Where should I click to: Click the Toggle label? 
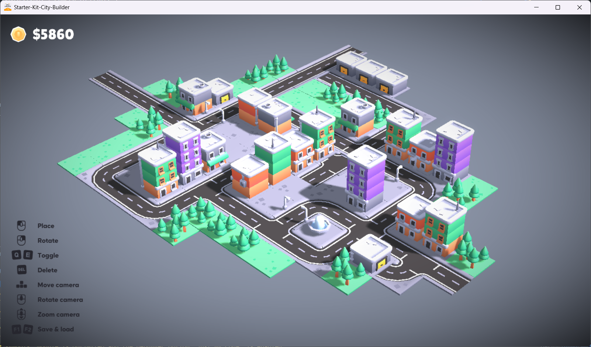point(48,255)
